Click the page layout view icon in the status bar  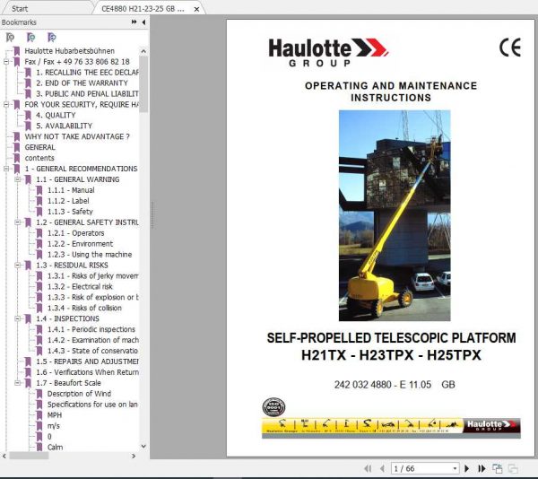click(499, 468)
